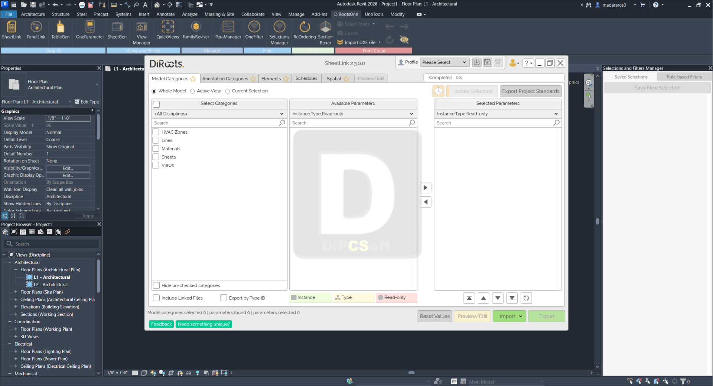Open the SheetLink help question mark menu

point(528,63)
